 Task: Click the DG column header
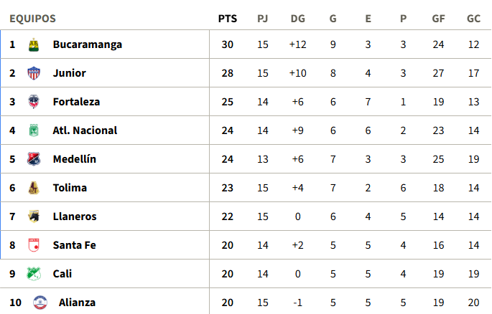[x=297, y=19]
